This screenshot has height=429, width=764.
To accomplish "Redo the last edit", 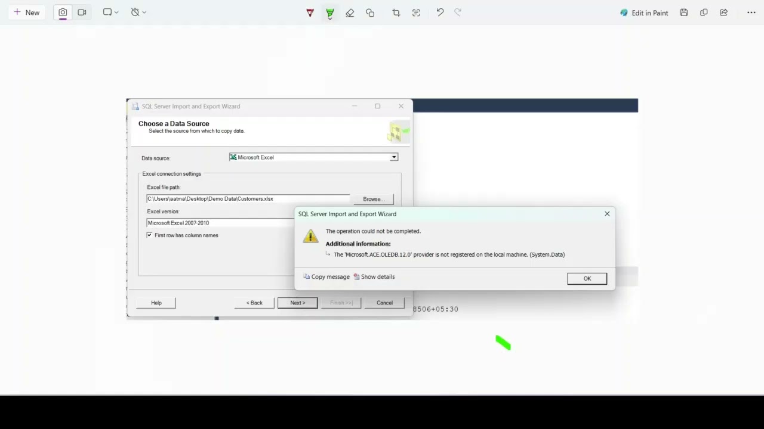I will (458, 13).
